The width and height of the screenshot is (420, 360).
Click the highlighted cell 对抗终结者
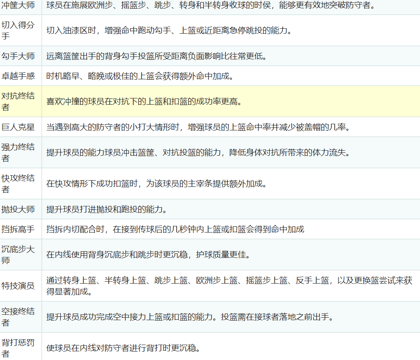21,101
